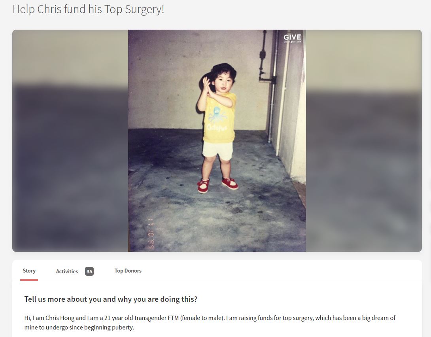Click the www.give.asia text under logo

click(x=292, y=42)
